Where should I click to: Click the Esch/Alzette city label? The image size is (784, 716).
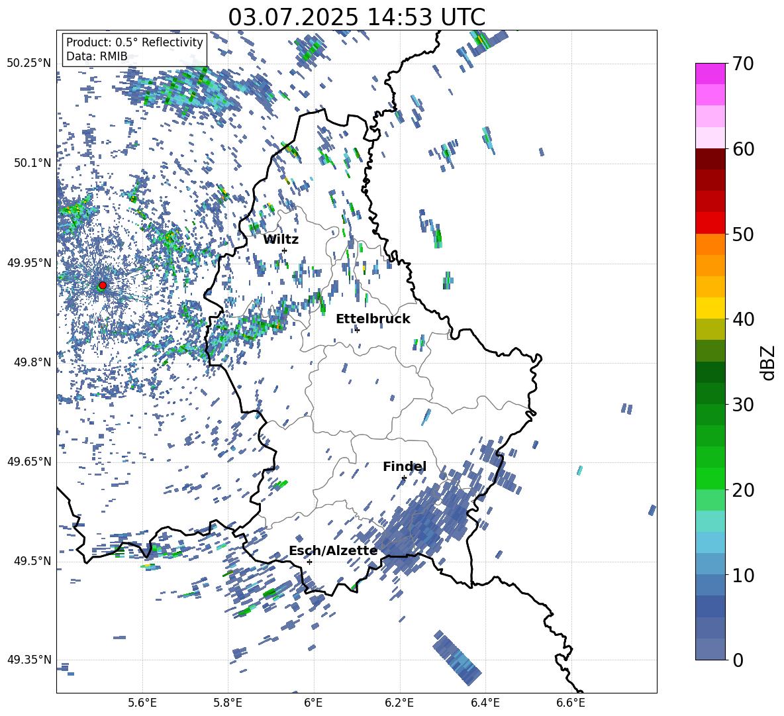pos(333,551)
